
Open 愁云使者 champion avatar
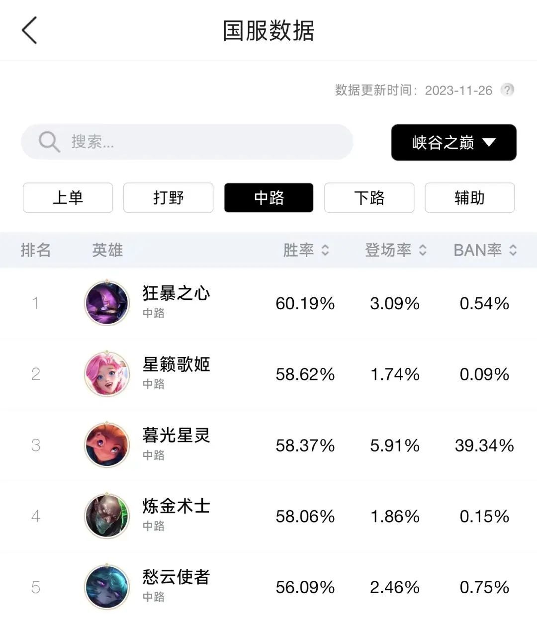point(107,587)
